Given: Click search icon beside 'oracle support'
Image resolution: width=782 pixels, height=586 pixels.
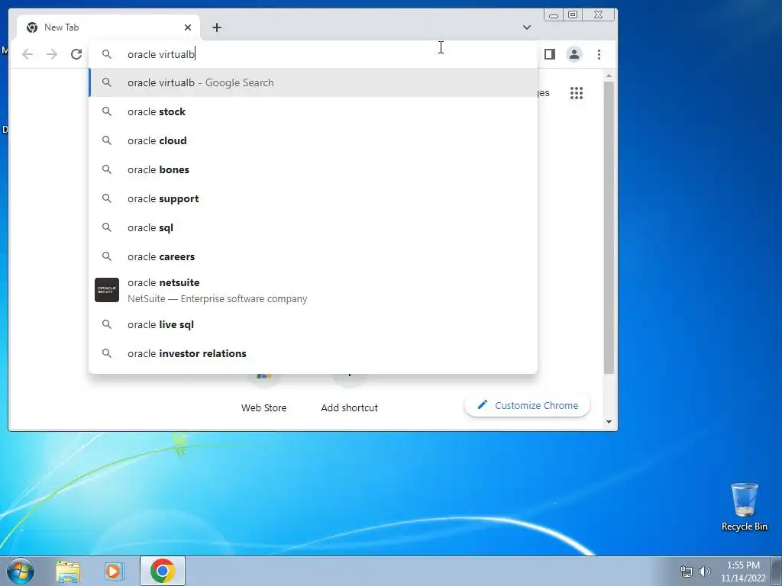Looking at the screenshot, I should [x=107, y=198].
